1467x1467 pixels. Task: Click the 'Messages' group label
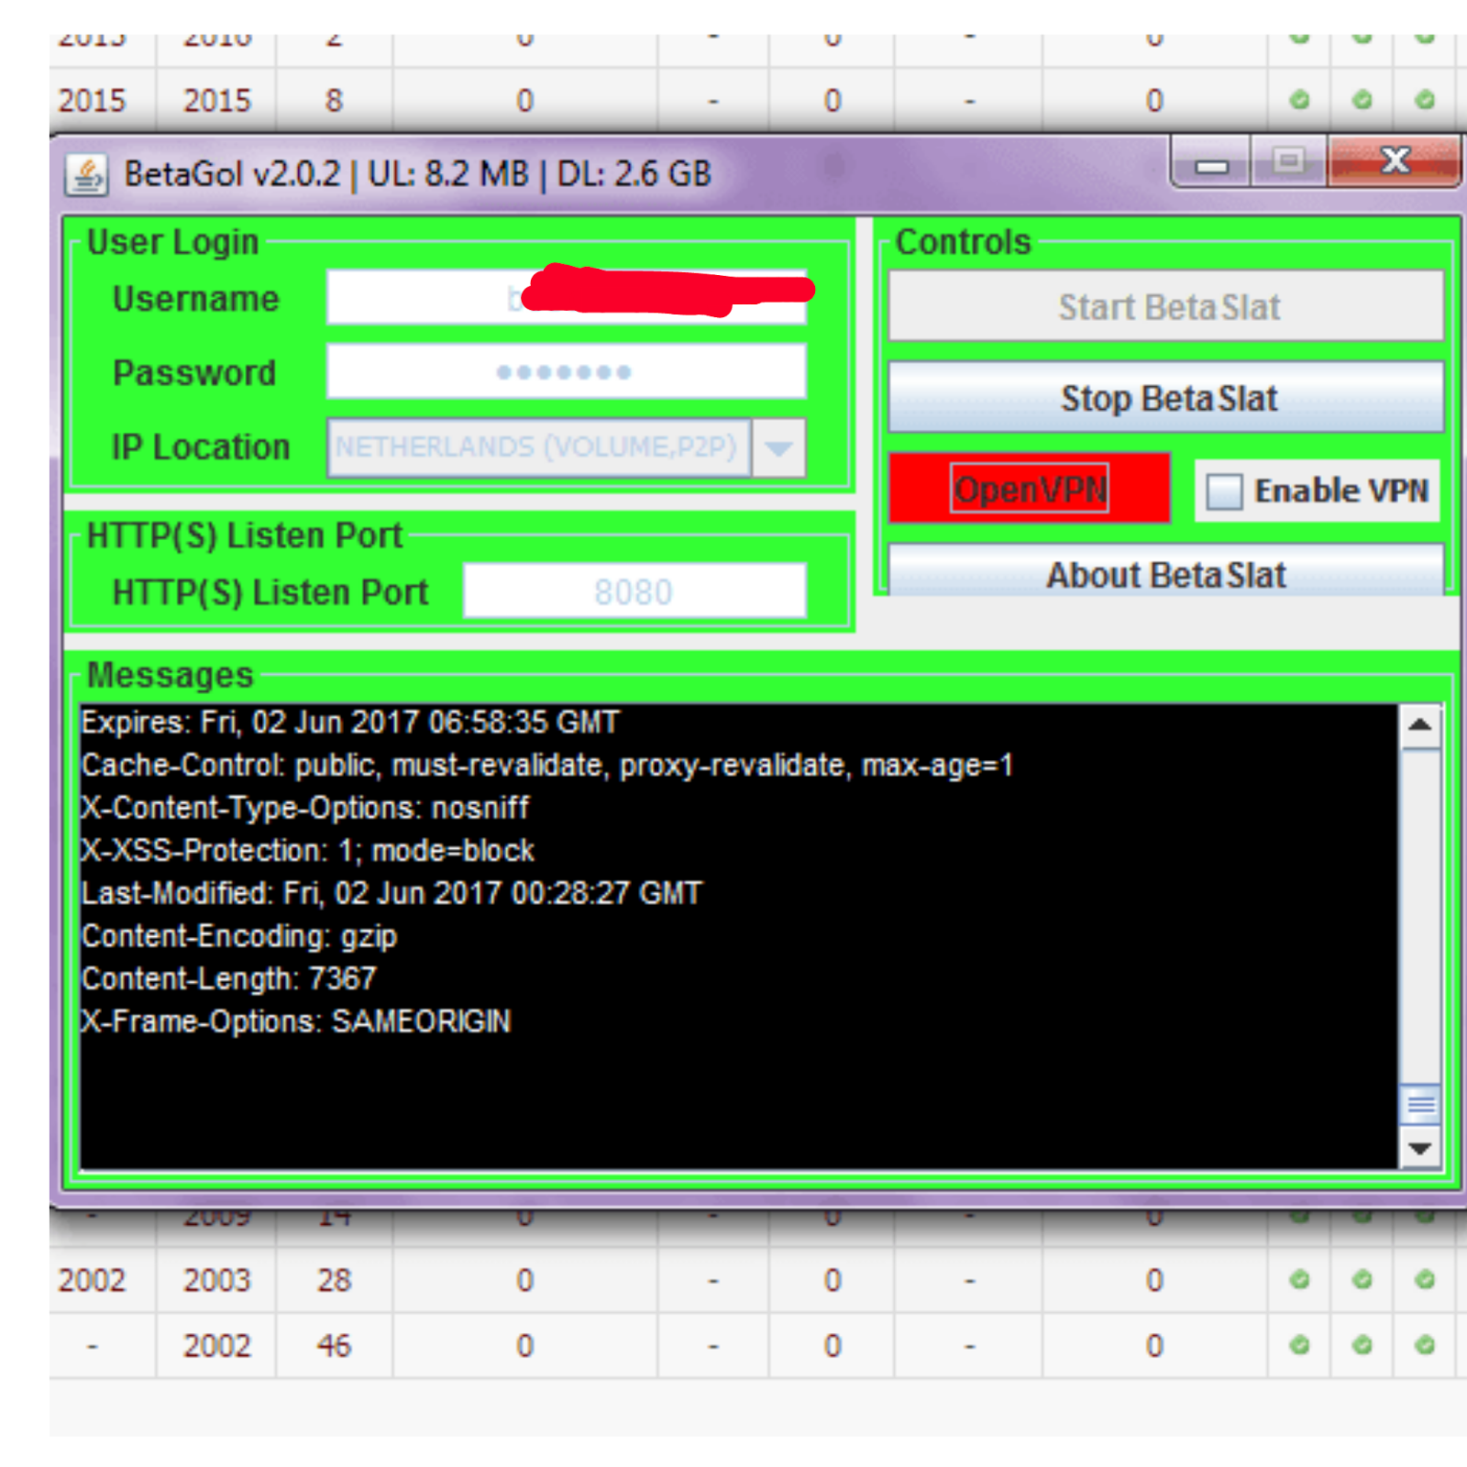(x=170, y=675)
